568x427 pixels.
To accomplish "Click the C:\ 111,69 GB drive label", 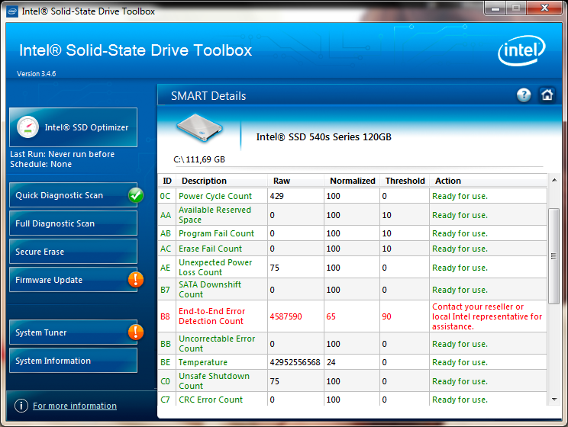I will (199, 159).
